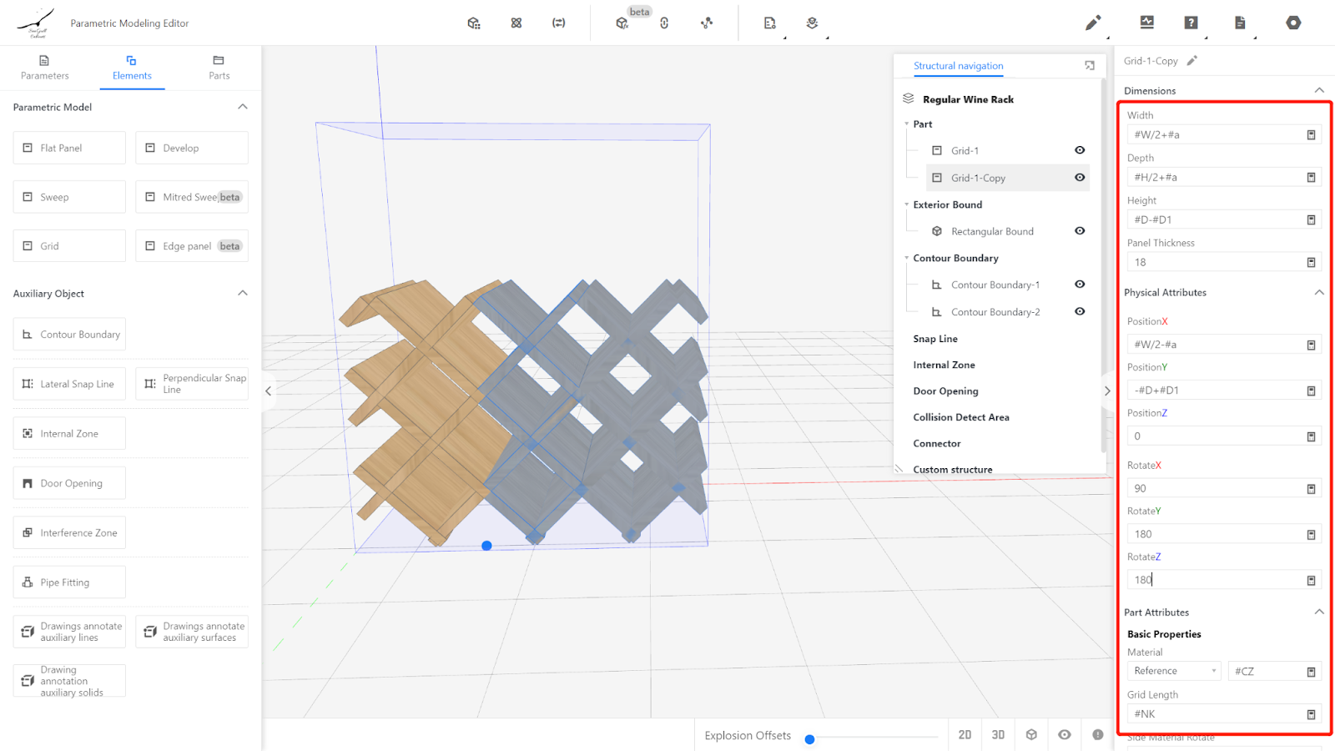
Task: Click the help question mark icon
Action: point(1191,23)
